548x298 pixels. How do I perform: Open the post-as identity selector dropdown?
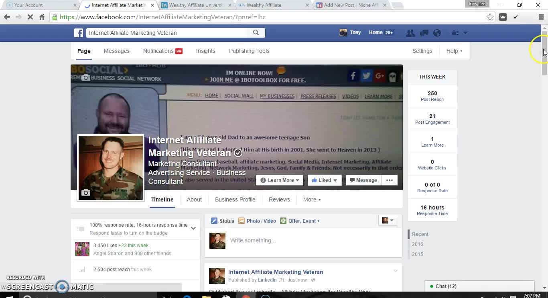[388, 220]
